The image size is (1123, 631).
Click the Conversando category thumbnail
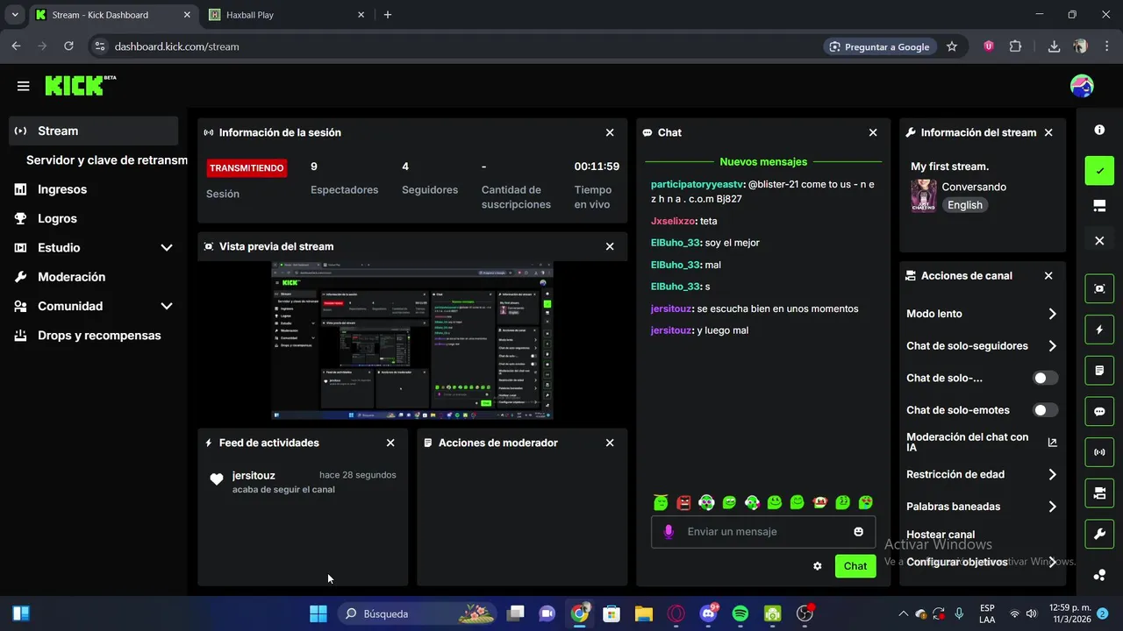pos(923,195)
